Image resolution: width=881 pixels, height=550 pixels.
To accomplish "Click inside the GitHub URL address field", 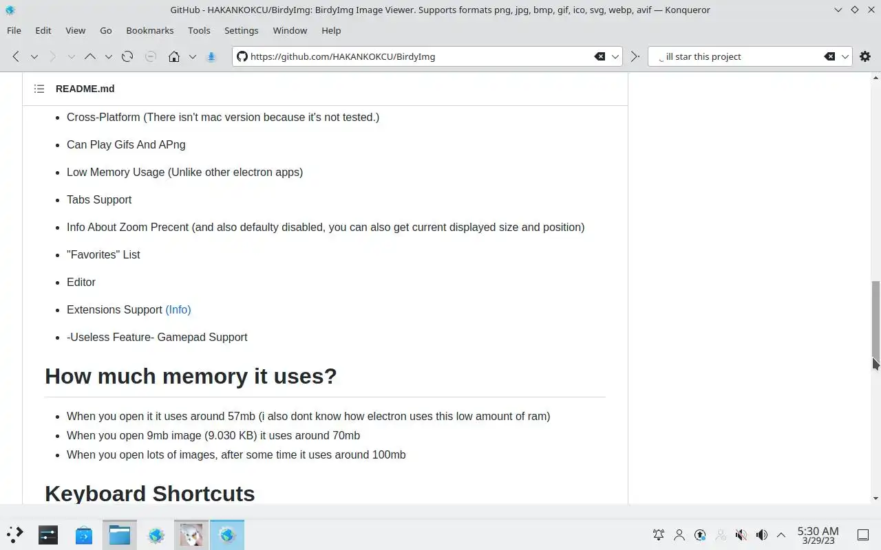I will [413, 56].
